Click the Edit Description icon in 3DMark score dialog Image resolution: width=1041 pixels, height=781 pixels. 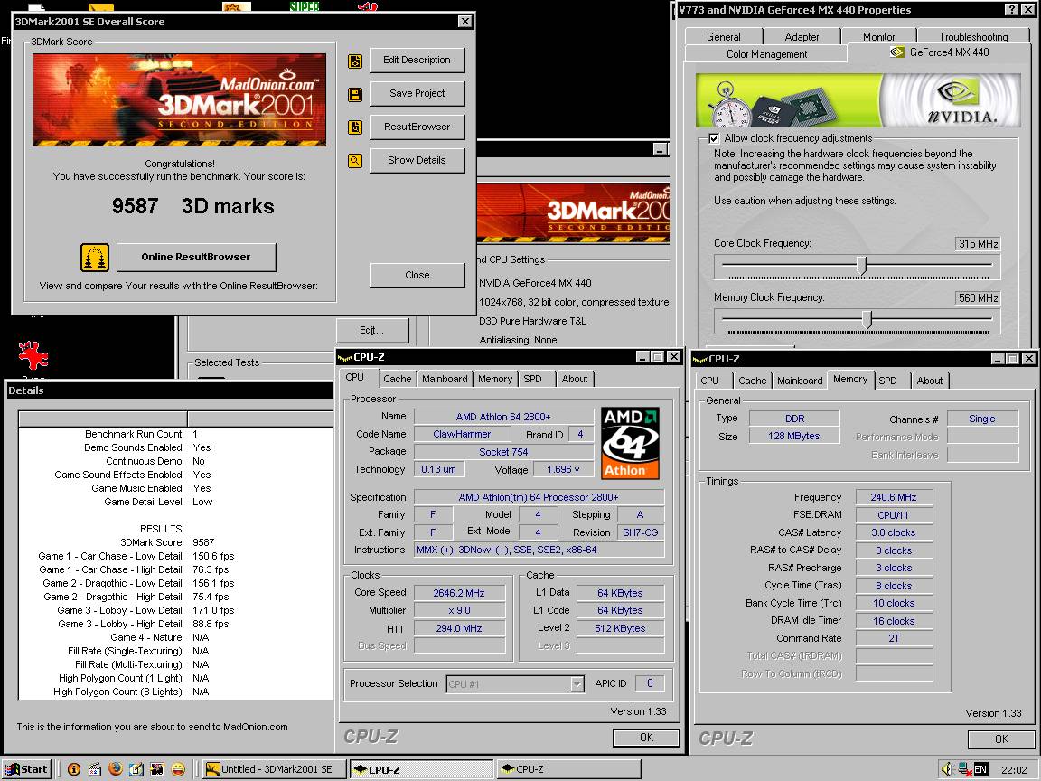pyautogui.click(x=355, y=61)
